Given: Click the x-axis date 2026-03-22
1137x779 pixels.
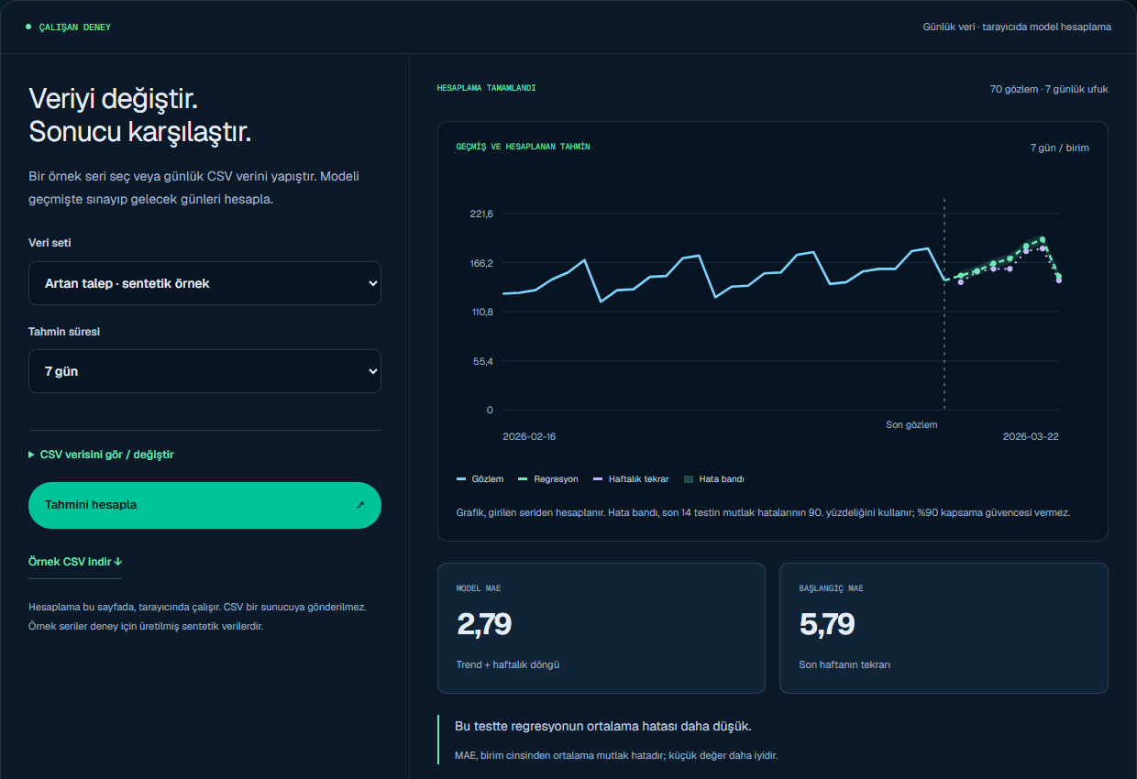Looking at the screenshot, I should (1031, 436).
